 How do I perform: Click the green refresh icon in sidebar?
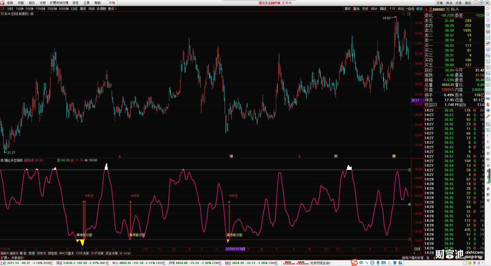click(488, 130)
